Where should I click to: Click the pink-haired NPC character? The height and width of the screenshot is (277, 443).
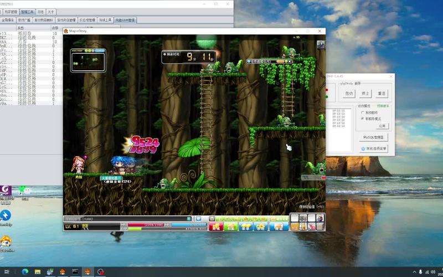[78, 165]
